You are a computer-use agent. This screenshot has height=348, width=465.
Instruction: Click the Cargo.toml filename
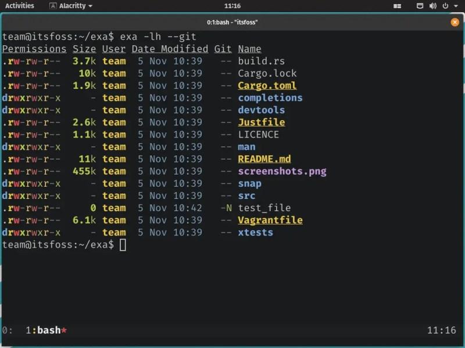pyautogui.click(x=267, y=85)
